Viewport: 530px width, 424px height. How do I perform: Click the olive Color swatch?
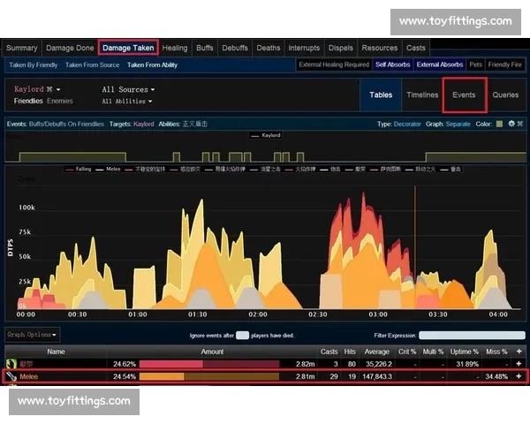pyautogui.click(x=499, y=125)
